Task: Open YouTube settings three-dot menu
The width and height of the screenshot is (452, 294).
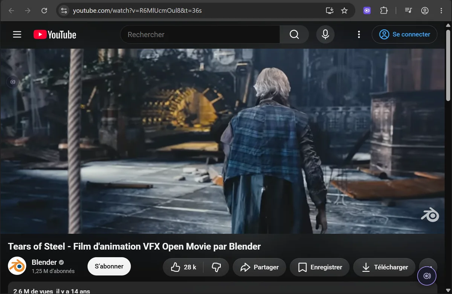Action: [x=359, y=35]
